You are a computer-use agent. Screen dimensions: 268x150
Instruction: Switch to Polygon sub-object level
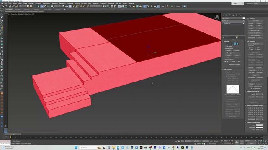(x=235, y=44)
